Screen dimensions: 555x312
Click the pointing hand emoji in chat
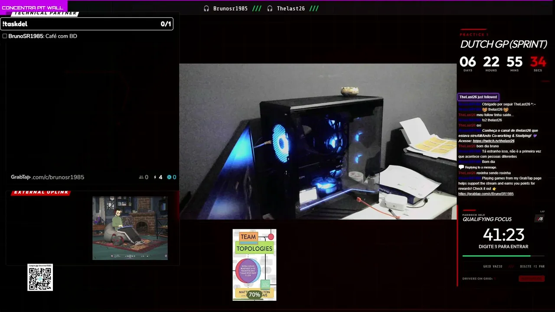(494, 188)
